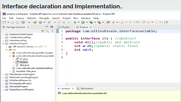Click the editor horizontal scrollbar left arrow
Image resolution: width=181 pixels, height=102 pixels.
67,84
